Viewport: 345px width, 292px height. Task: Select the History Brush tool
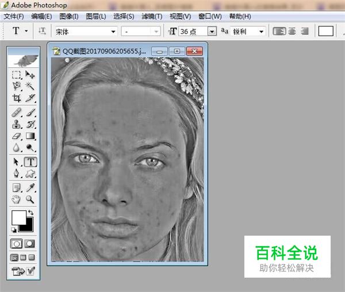coord(30,124)
